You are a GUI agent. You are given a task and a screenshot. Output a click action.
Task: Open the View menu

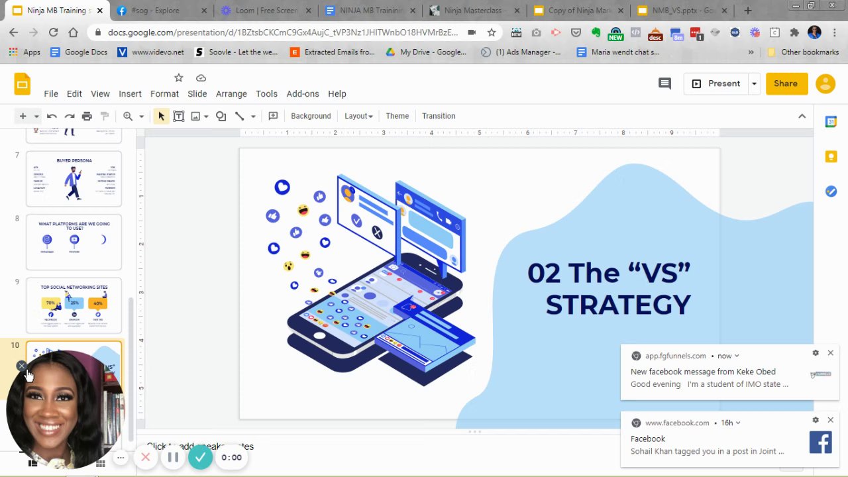100,93
